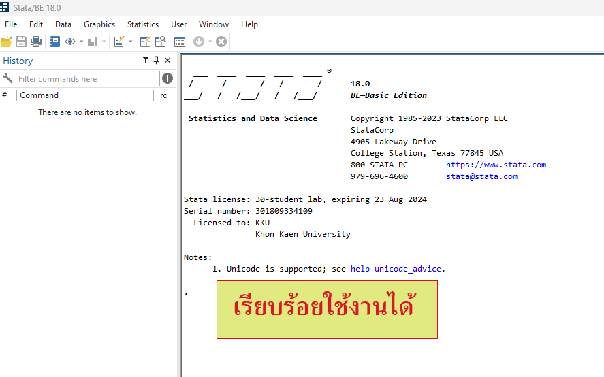The height and width of the screenshot is (377, 604).
Task: Click the History filter funnel icon
Action: point(146,60)
